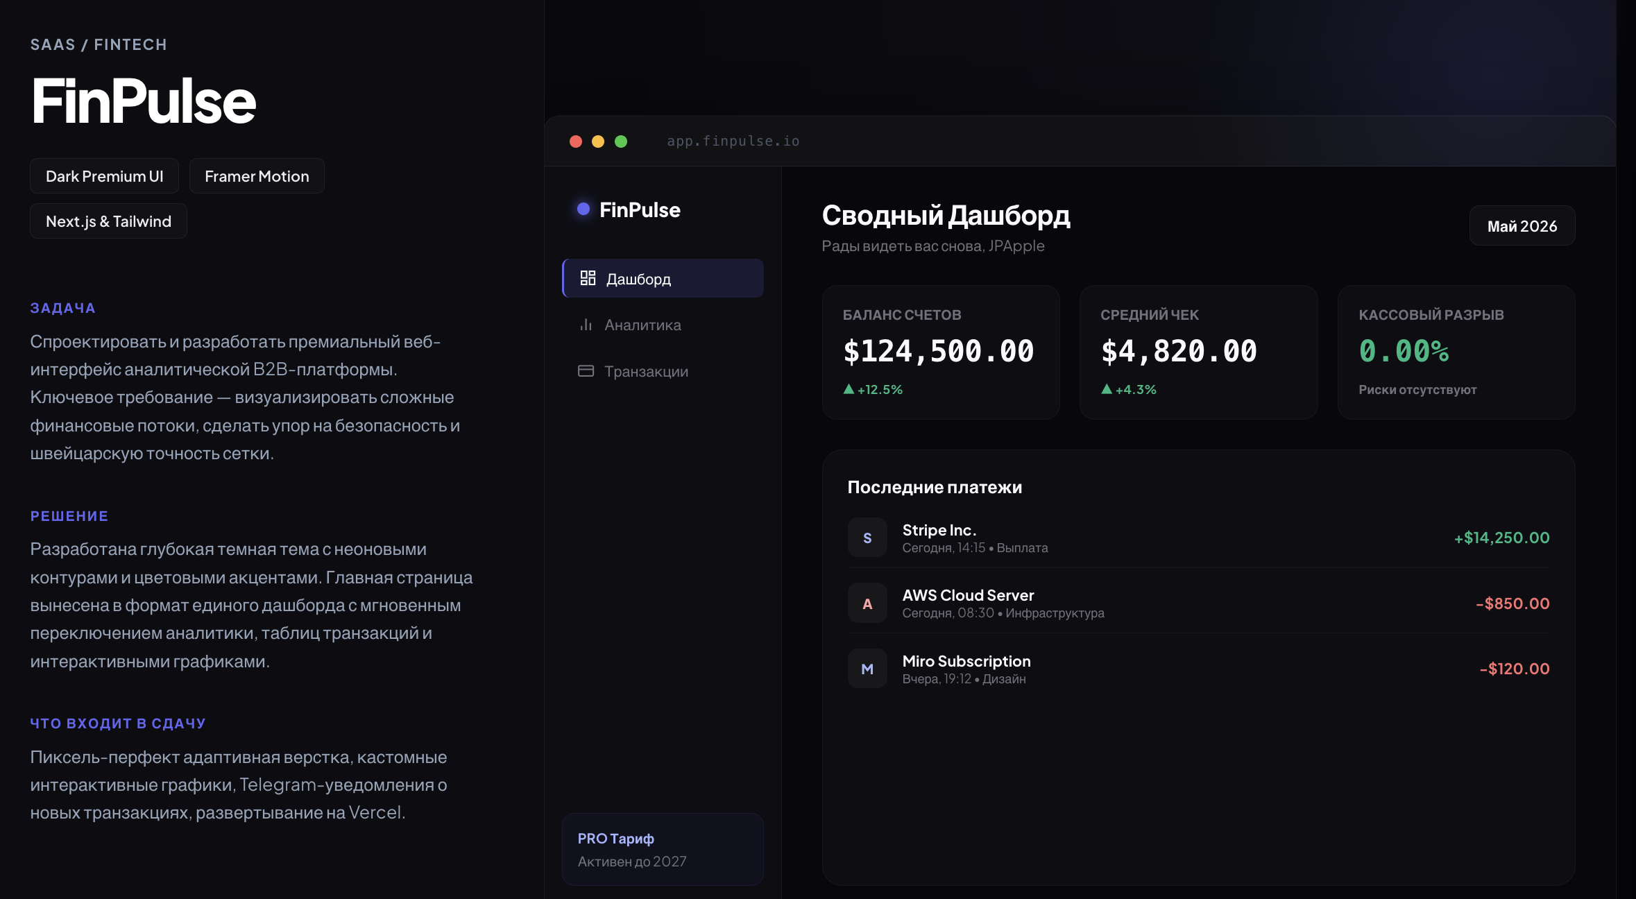The height and width of the screenshot is (899, 1636).
Task: Click the РЕШЕНИЕ section heading
Action: [x=69, y=516]
